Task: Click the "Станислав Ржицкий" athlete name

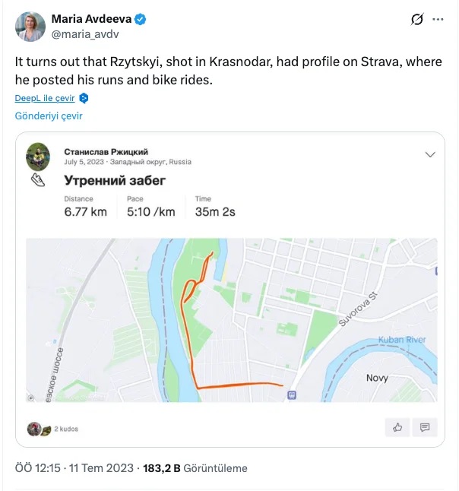Action: coord(104,151)
